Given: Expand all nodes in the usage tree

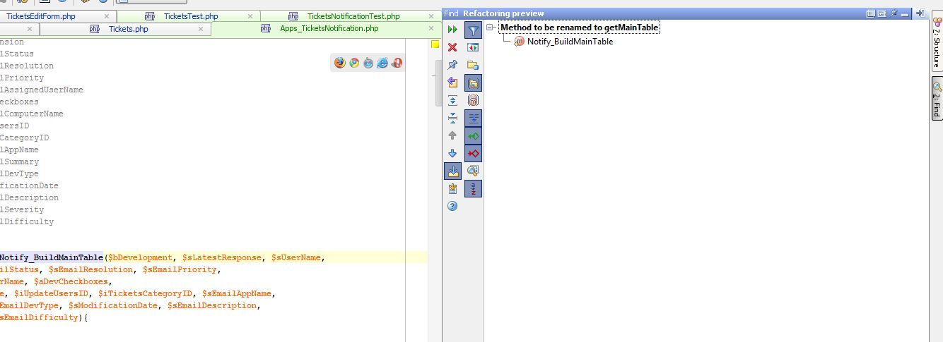Looking at the screenshot, I should point(452,100).
